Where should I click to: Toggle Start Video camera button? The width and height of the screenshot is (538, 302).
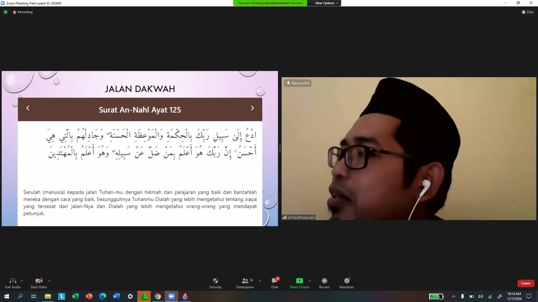tap(39, 281)
